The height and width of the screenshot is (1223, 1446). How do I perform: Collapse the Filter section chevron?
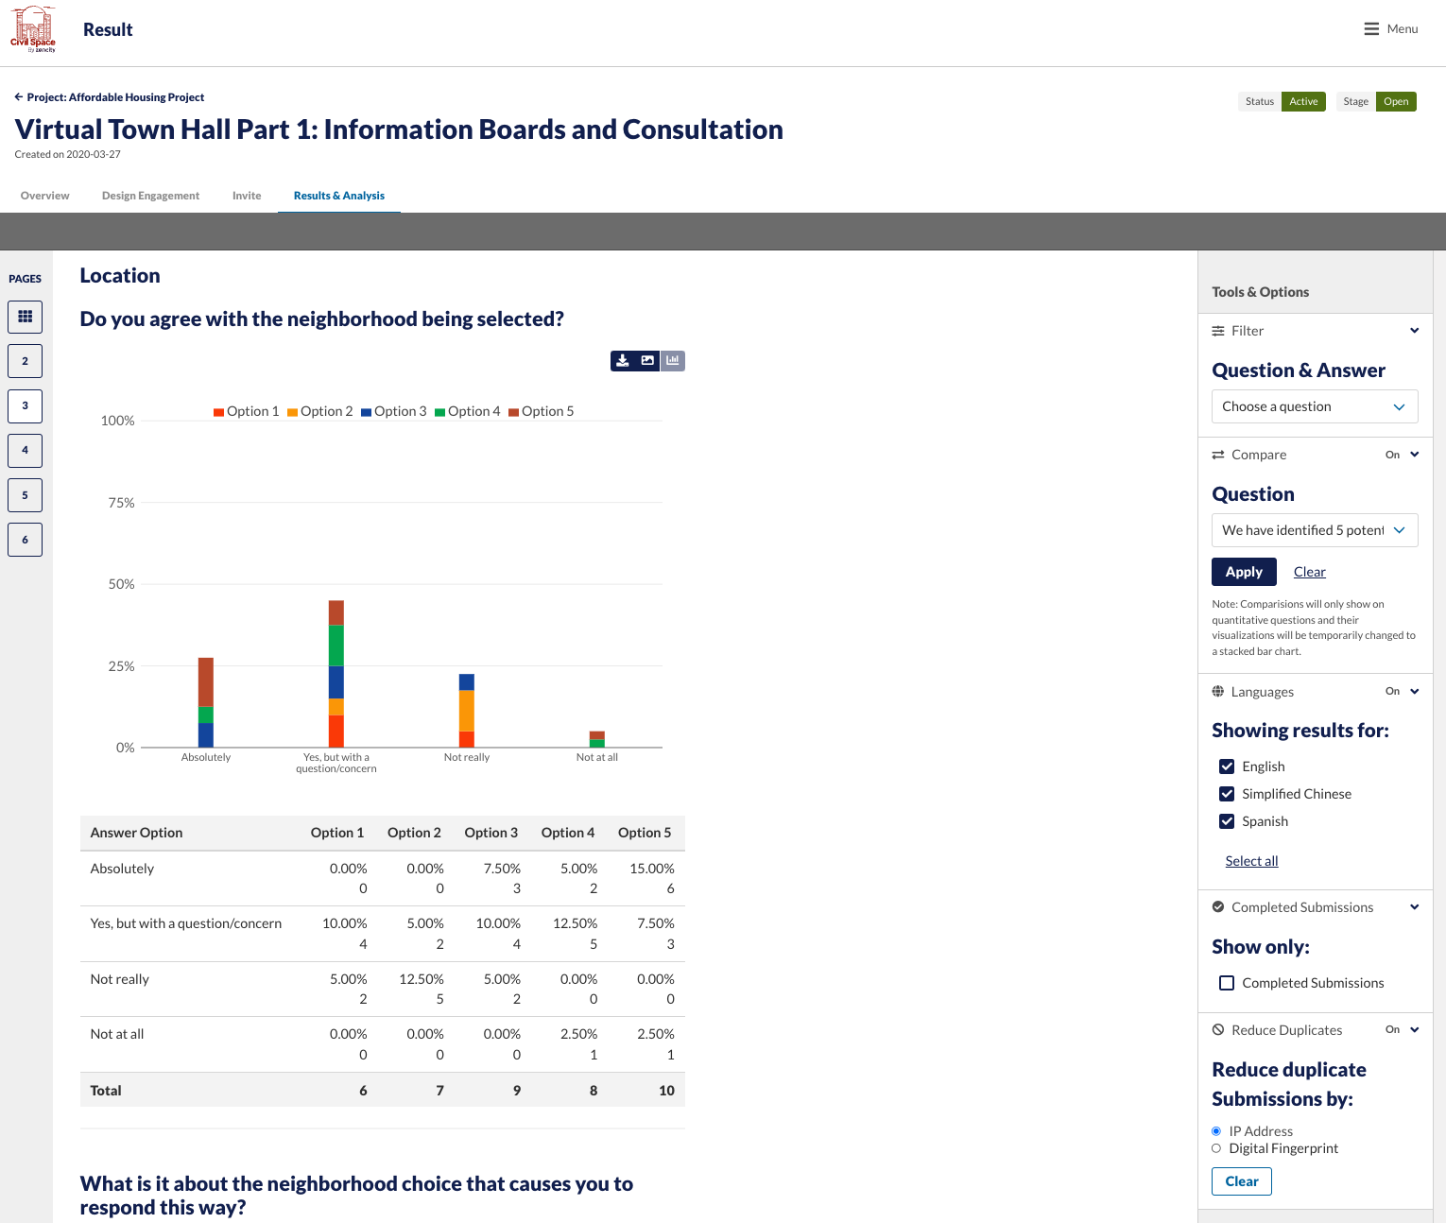pyautogui.click(x=1415, y=331)
